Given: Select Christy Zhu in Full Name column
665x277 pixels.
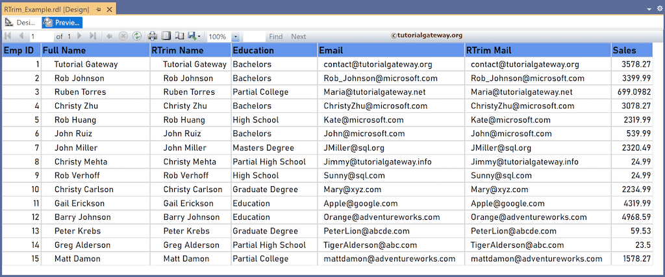Looking at the screenshot, I should (x=76, y=106).
